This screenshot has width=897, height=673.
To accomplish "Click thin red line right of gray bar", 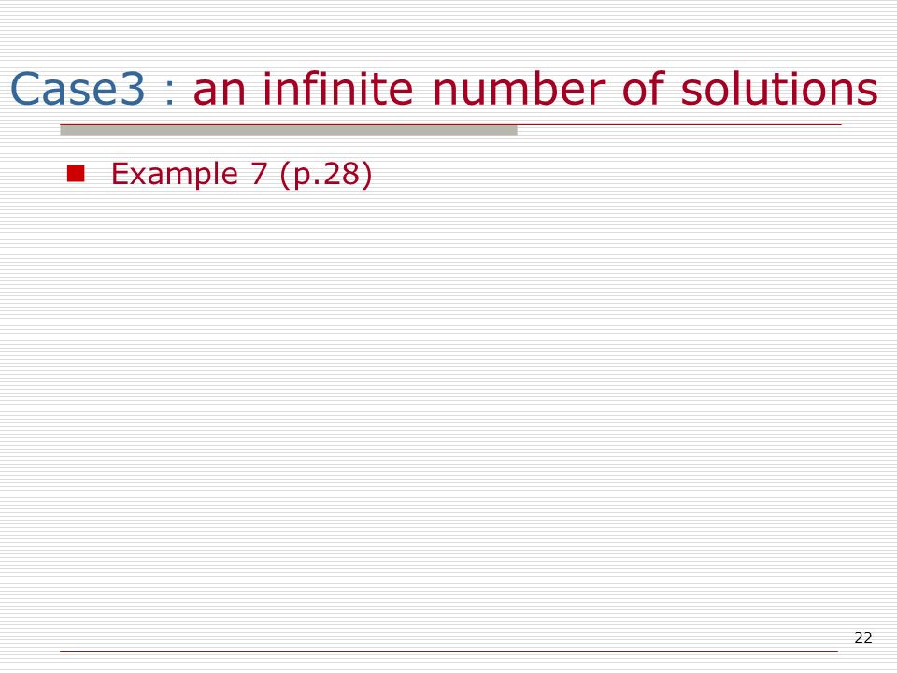I will (679, 124).
